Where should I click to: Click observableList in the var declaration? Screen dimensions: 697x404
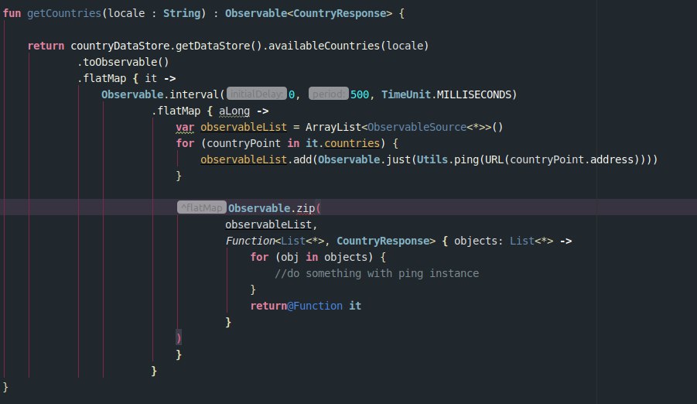click(244, 127)
